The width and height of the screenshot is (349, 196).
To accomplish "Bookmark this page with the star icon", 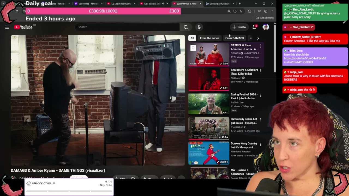I will (x=241, y=11).
